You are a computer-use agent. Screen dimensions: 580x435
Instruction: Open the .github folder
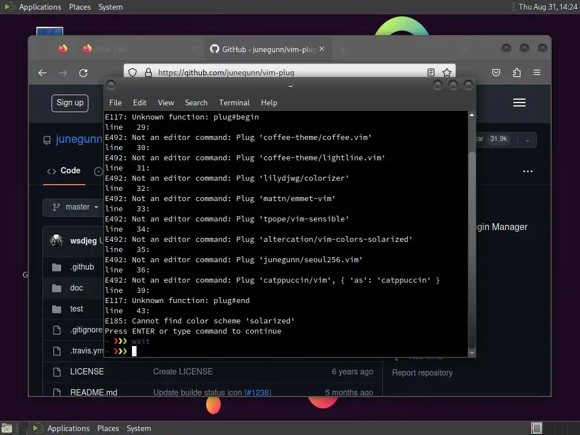pyautogui.click(x=82, y=267)
